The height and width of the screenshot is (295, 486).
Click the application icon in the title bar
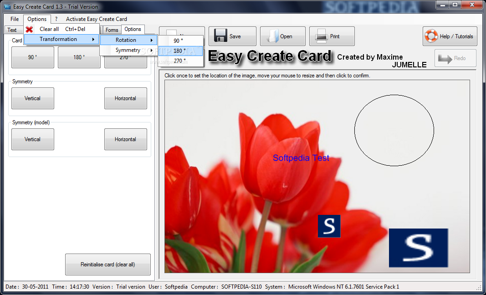(7, 6)
